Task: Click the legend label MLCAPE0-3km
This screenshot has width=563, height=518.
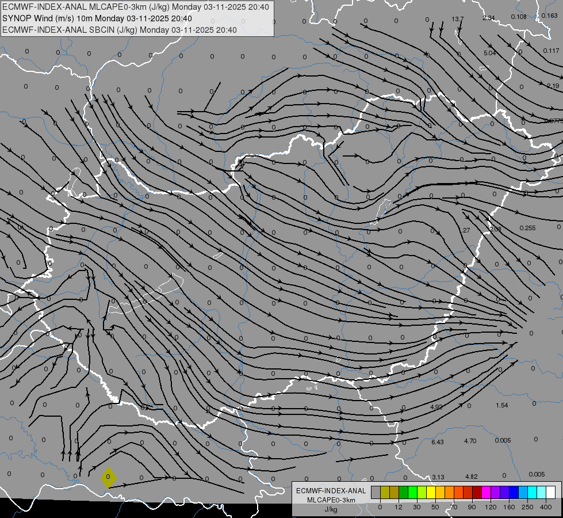Action: pos(331,500)
